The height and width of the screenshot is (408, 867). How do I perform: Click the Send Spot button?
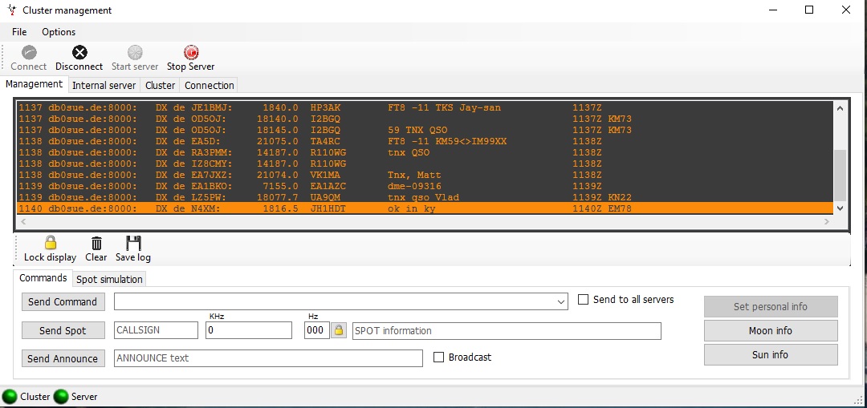coord(63,330)
